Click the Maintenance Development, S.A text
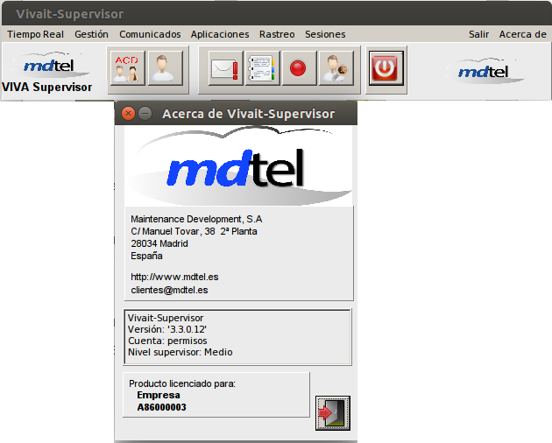Viewport: 552px width, 443px height. pos(196,219)
